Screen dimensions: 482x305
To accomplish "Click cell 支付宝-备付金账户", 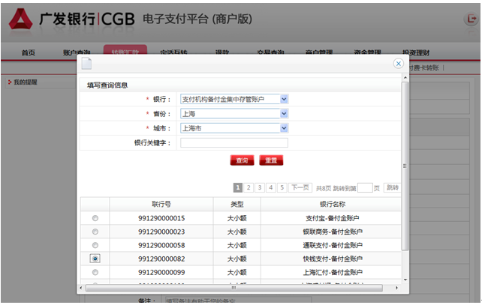I will pos(333,218).
